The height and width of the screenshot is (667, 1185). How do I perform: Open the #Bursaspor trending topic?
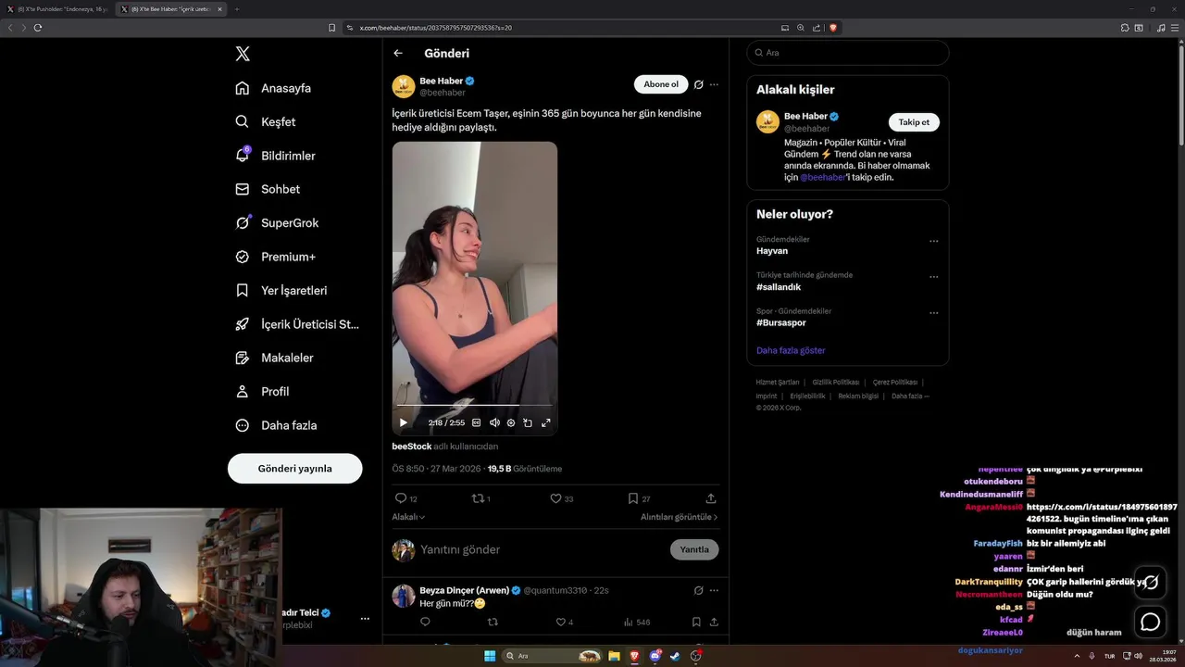point(781,322)
